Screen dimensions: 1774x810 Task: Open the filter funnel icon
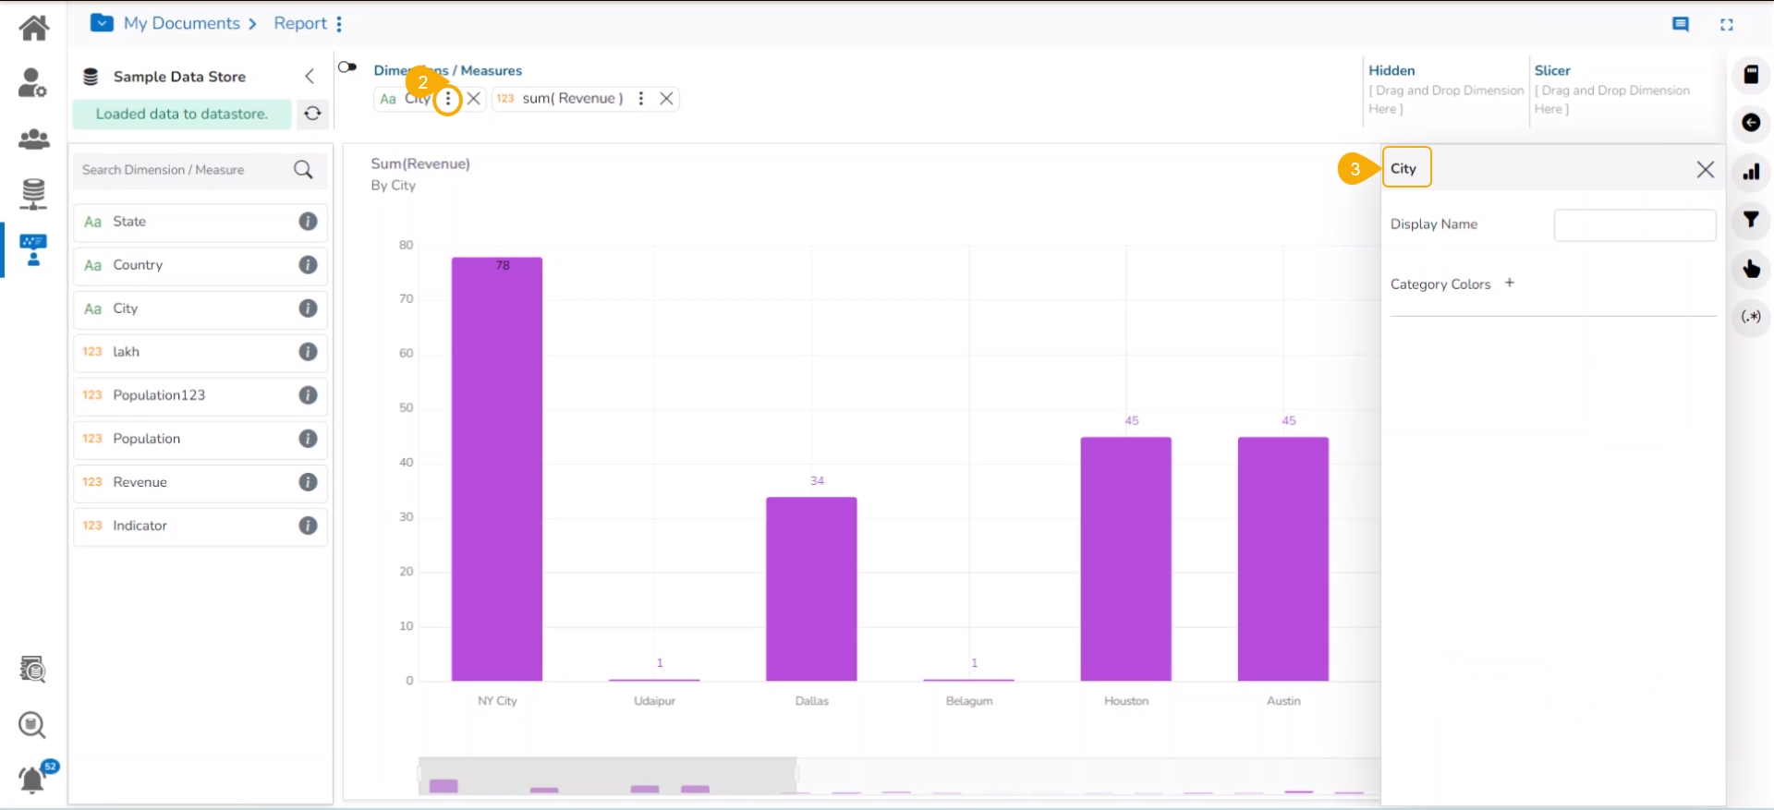click(1750, 220)
